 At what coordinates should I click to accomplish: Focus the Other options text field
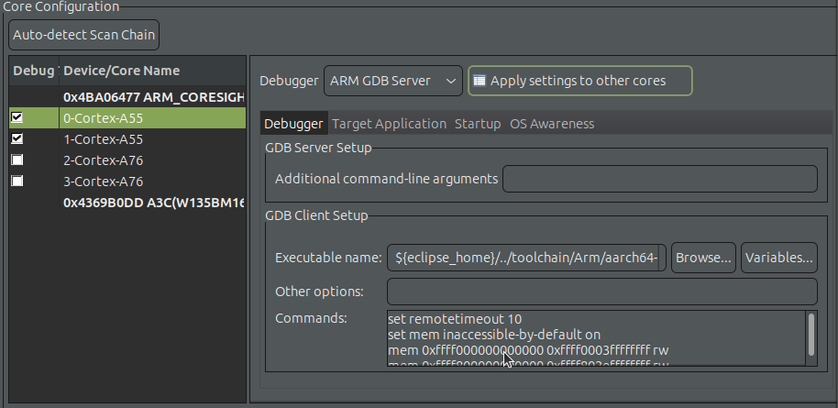601,292
